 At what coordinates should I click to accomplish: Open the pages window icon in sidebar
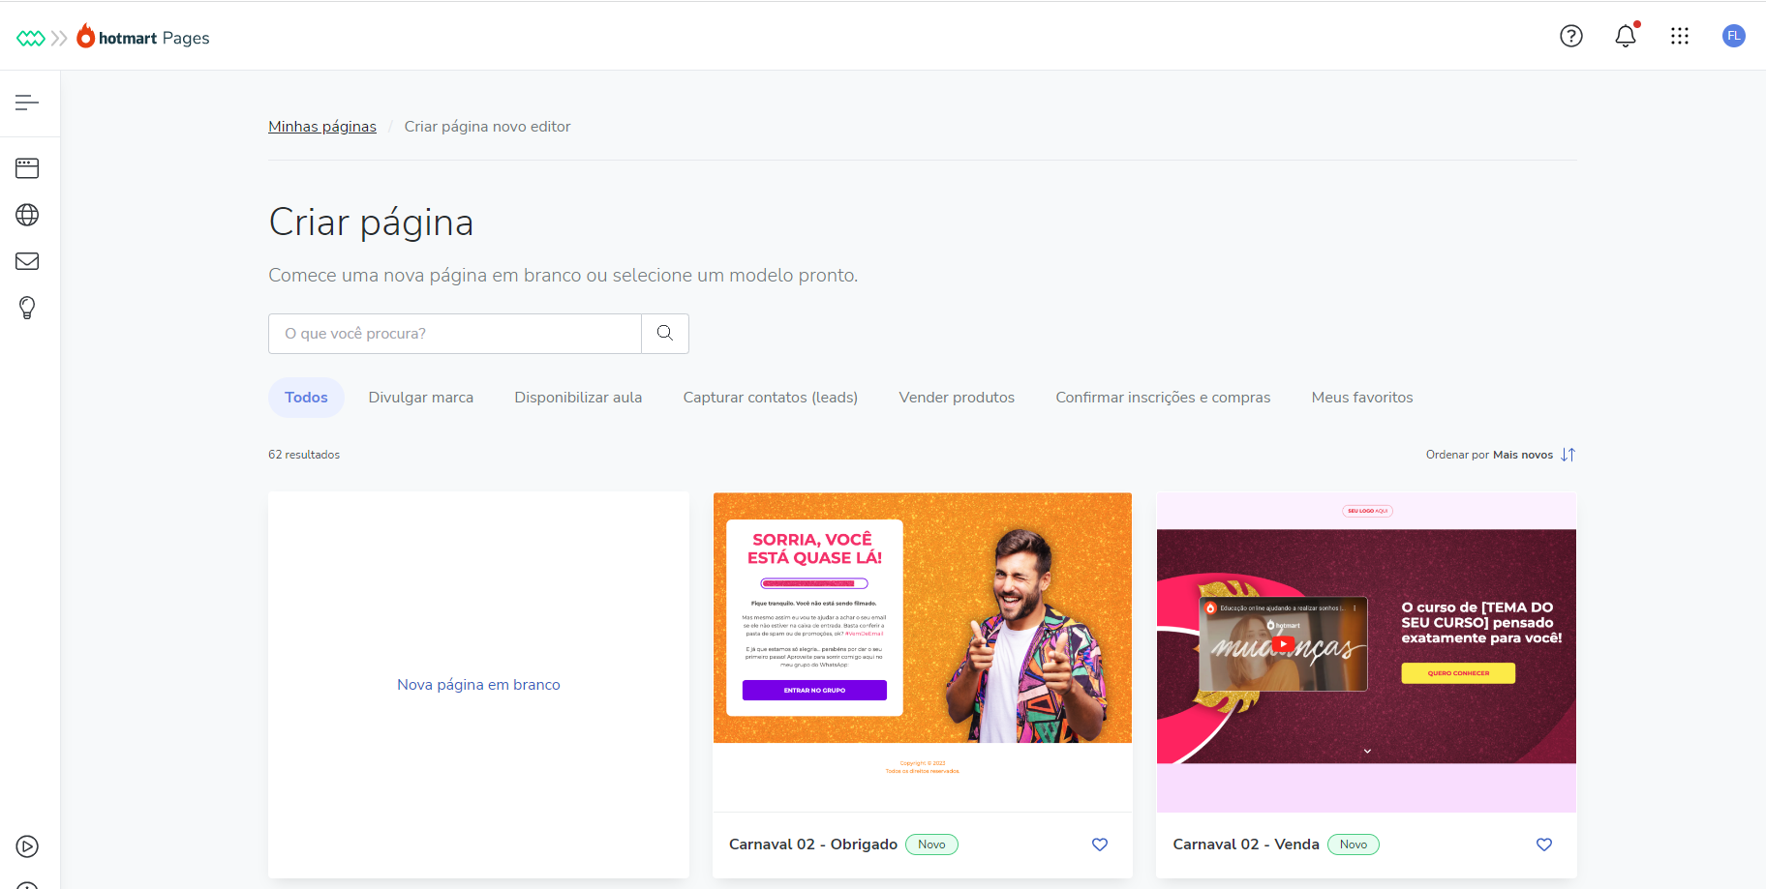click(27, 168)
